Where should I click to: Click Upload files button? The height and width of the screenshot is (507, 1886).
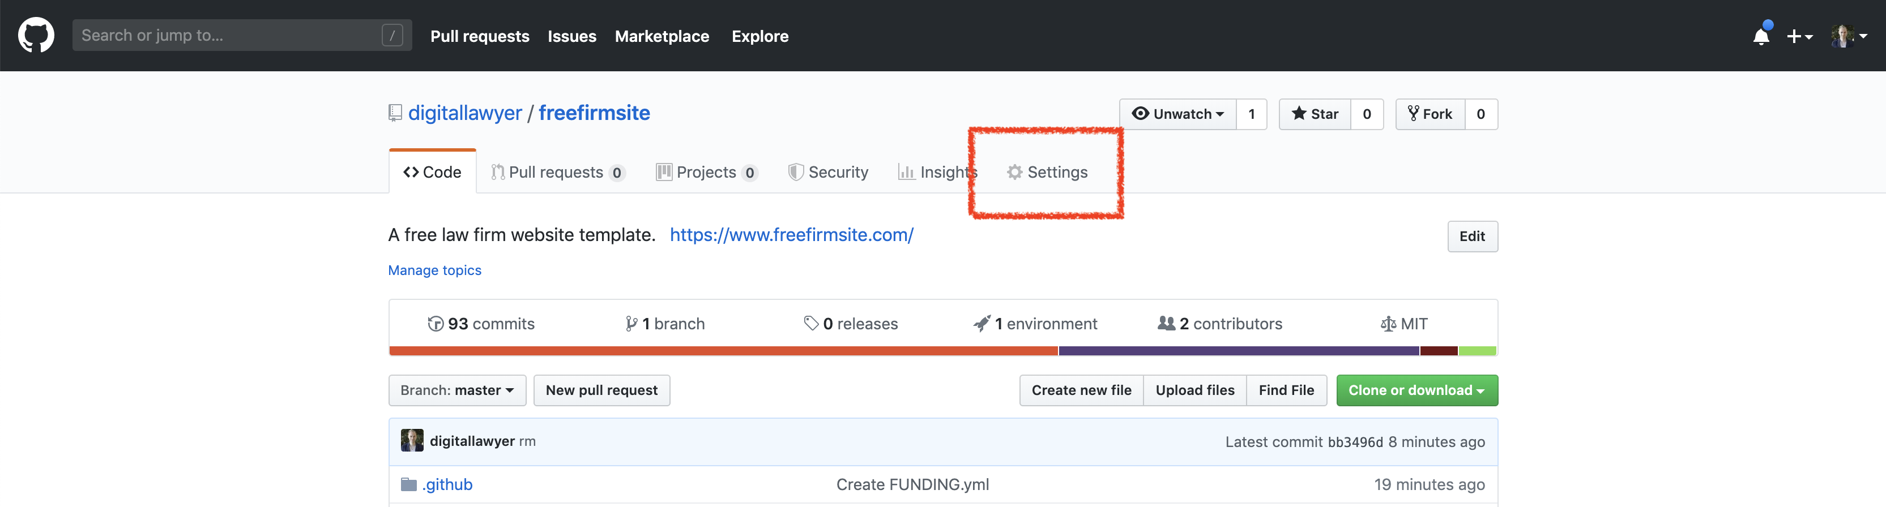coord(1195,390)
